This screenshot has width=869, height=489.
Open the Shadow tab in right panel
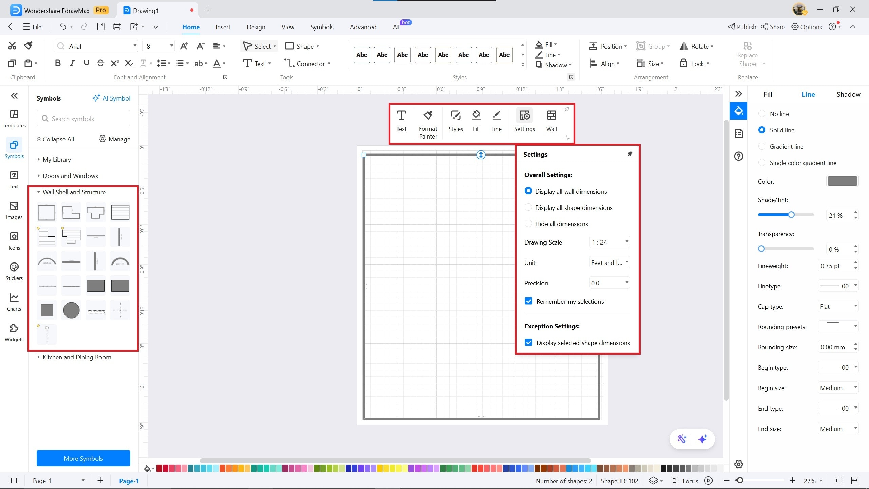848,94
